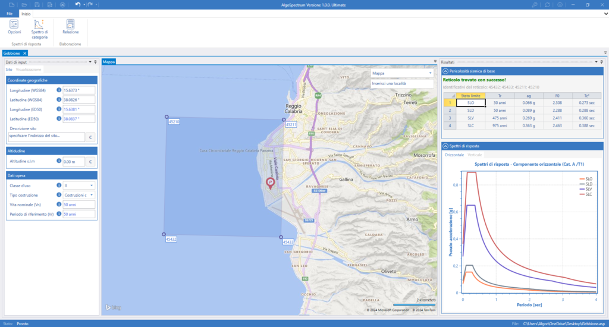The height and width of the screenshot is (327, 609).
Task: Click the red location pin on map
Action: [x=271, y=183]
